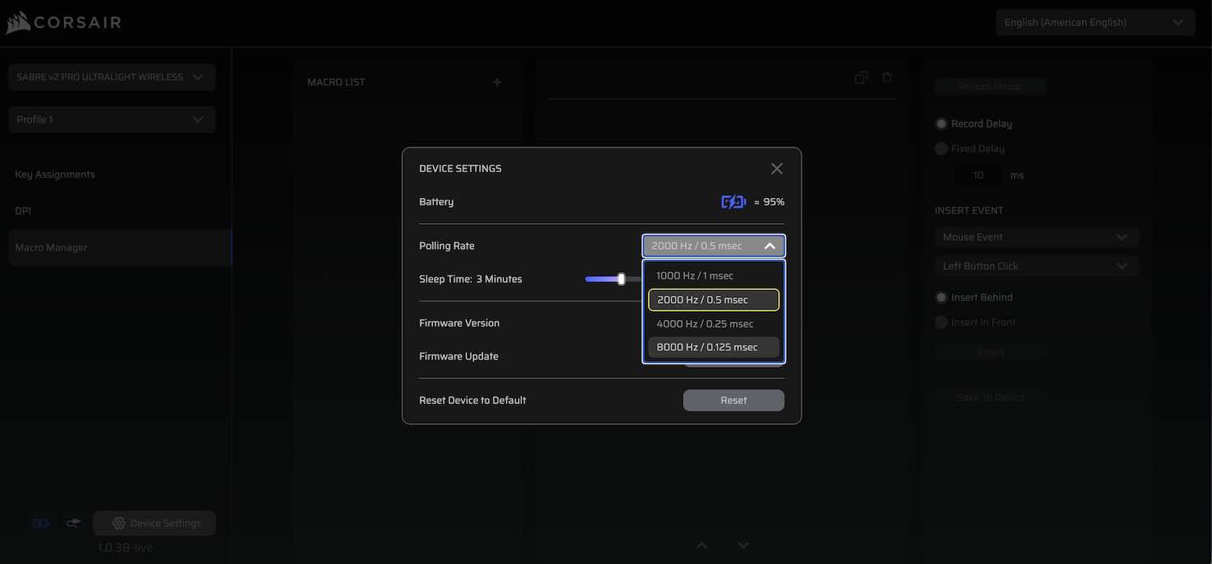Click the battery charging icon
The width and height of the screenshot is (1212, 564).
[733, 202]
